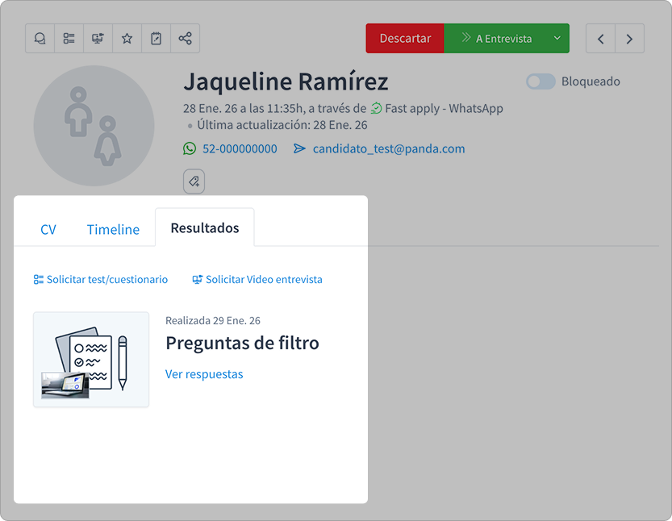Click the Descartar button

tap(404, 38)
